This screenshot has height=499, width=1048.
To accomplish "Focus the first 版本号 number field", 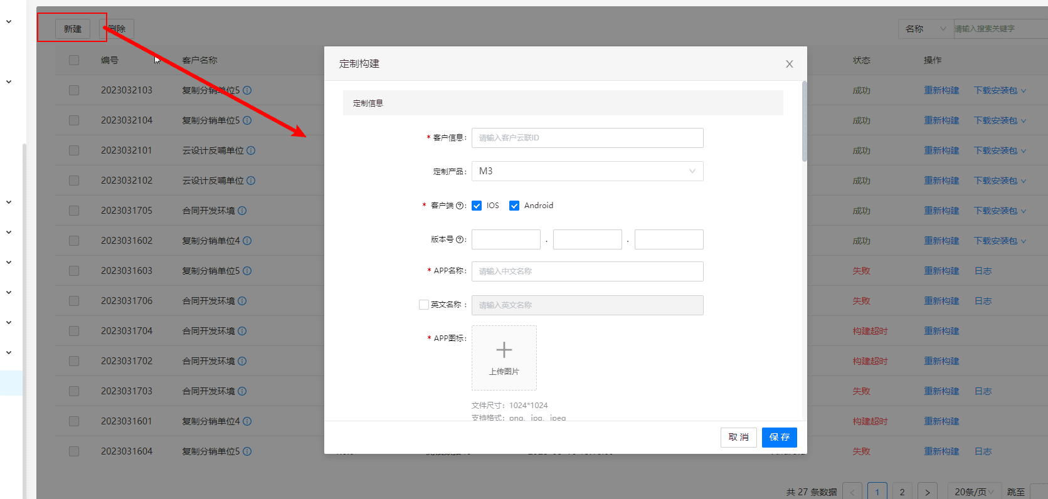I will 506,239.
